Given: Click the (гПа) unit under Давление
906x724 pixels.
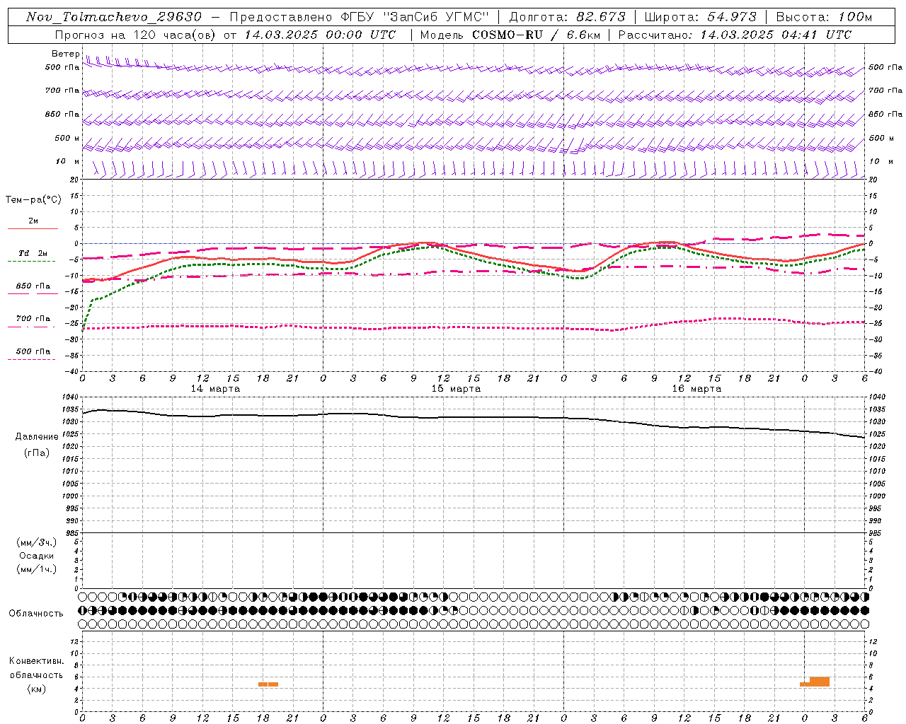Looking at the screenshot, I should point(37,452).
